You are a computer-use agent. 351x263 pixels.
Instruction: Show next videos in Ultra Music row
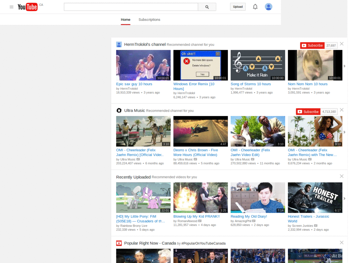point(344,132)
